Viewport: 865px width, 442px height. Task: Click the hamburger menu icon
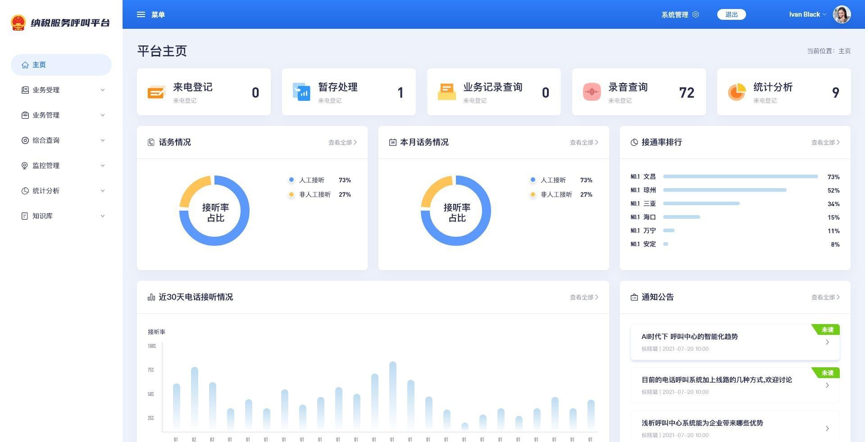(x=141, y=14)
